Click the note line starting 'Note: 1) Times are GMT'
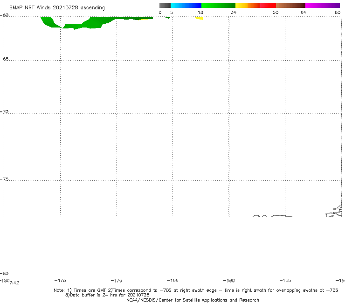This screenshot has width=345, height=303. (196, 290)
